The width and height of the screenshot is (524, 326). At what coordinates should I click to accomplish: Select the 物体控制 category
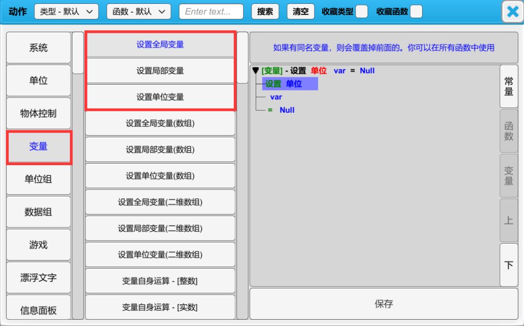pos(39,113)
